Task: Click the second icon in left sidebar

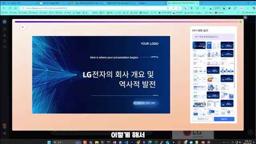Action: (4, 29)
